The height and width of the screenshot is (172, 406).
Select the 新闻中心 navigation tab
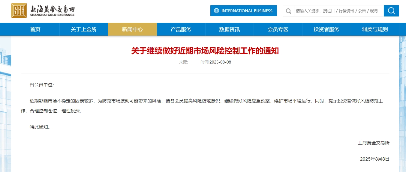[132, 29]
